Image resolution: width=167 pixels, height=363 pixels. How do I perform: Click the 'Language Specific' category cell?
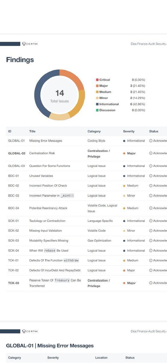click(x=100, y=221)
